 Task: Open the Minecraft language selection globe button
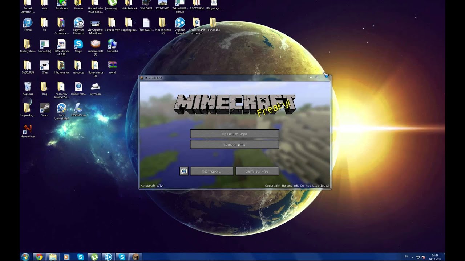click(184, 171)
